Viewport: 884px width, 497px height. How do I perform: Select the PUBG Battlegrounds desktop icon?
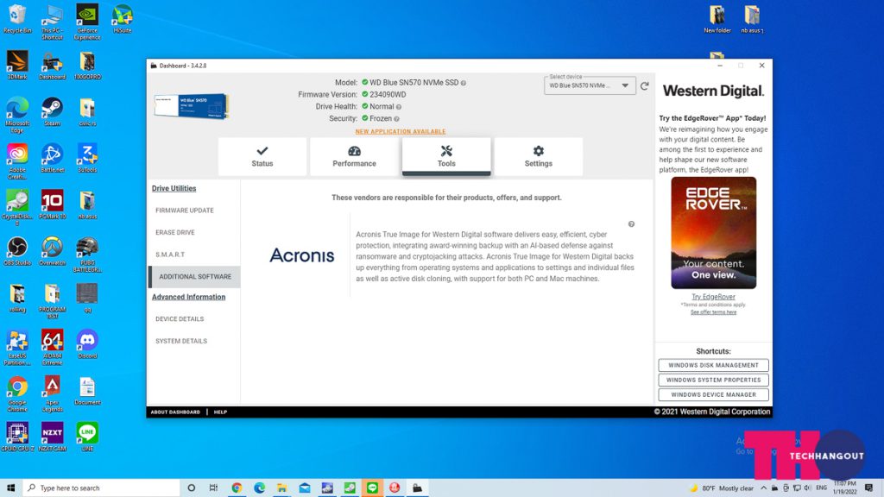[87, 255]
